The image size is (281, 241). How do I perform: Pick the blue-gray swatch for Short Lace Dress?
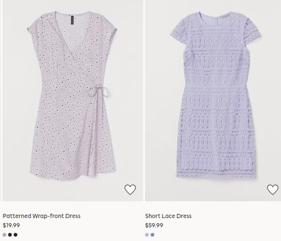click(x=153, y=235)
